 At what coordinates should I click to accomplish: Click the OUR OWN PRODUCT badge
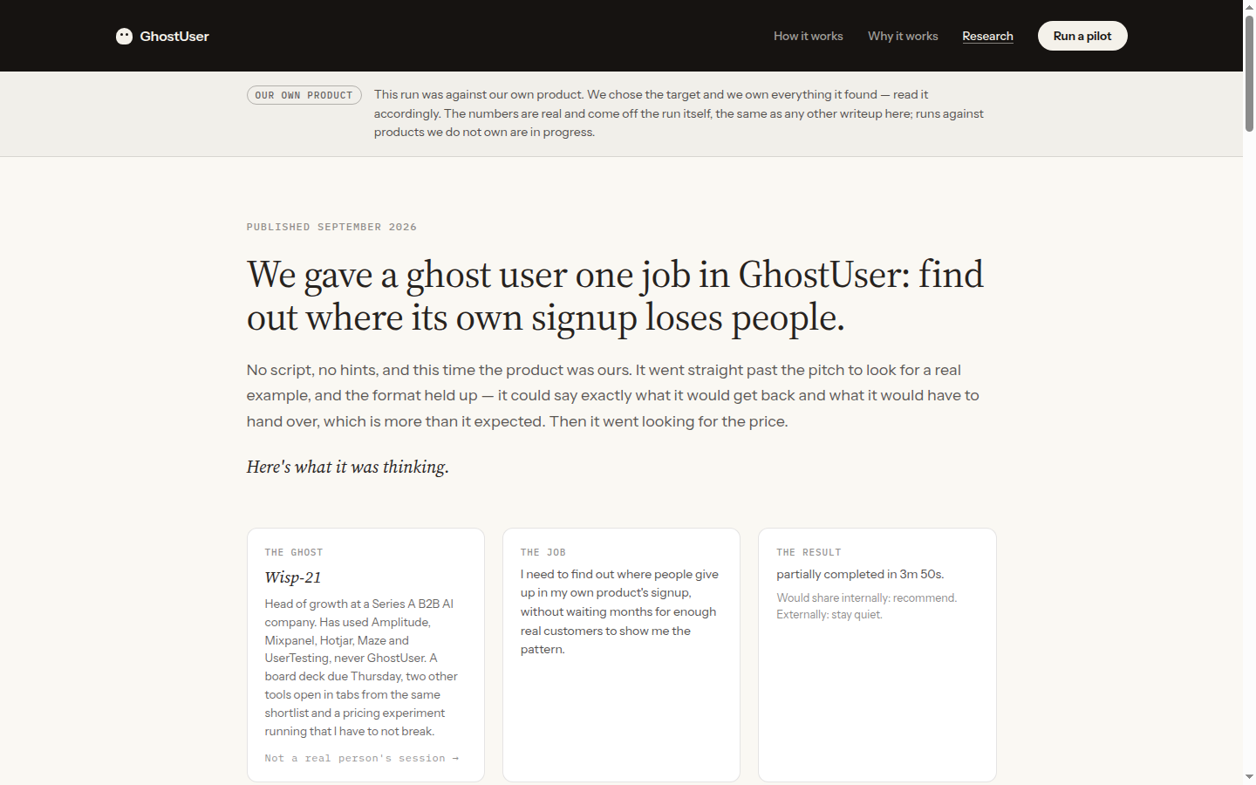304,95
